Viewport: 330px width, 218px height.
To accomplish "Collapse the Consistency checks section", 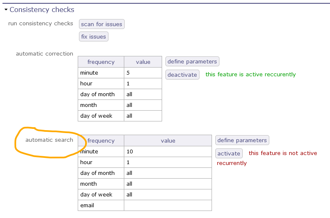I will coord(6,10).
